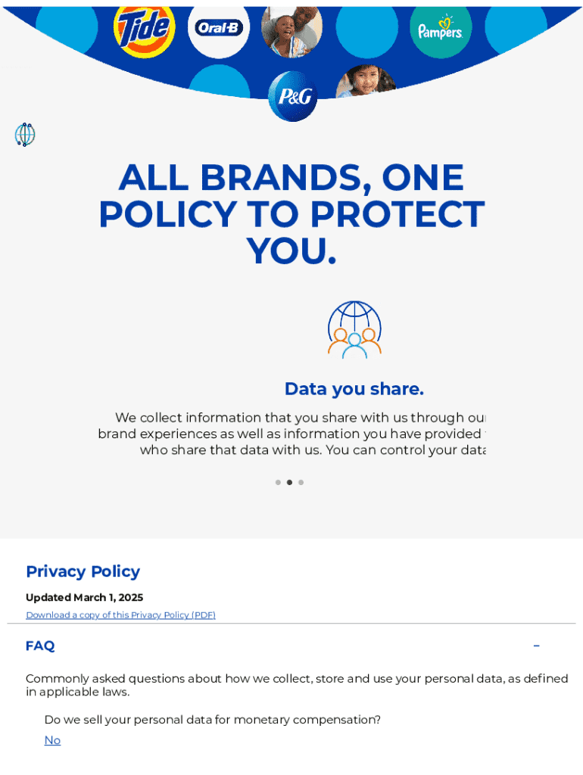Click the "No" answer link

point(52,740)
